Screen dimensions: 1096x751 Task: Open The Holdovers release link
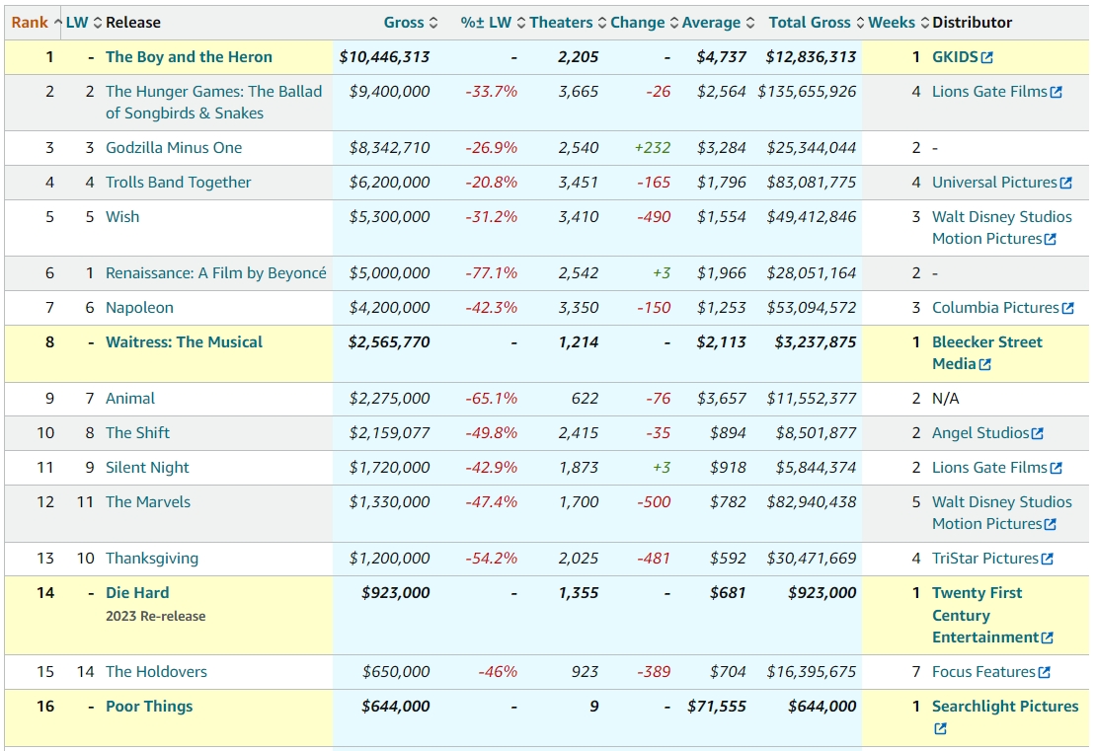[157, 672]
